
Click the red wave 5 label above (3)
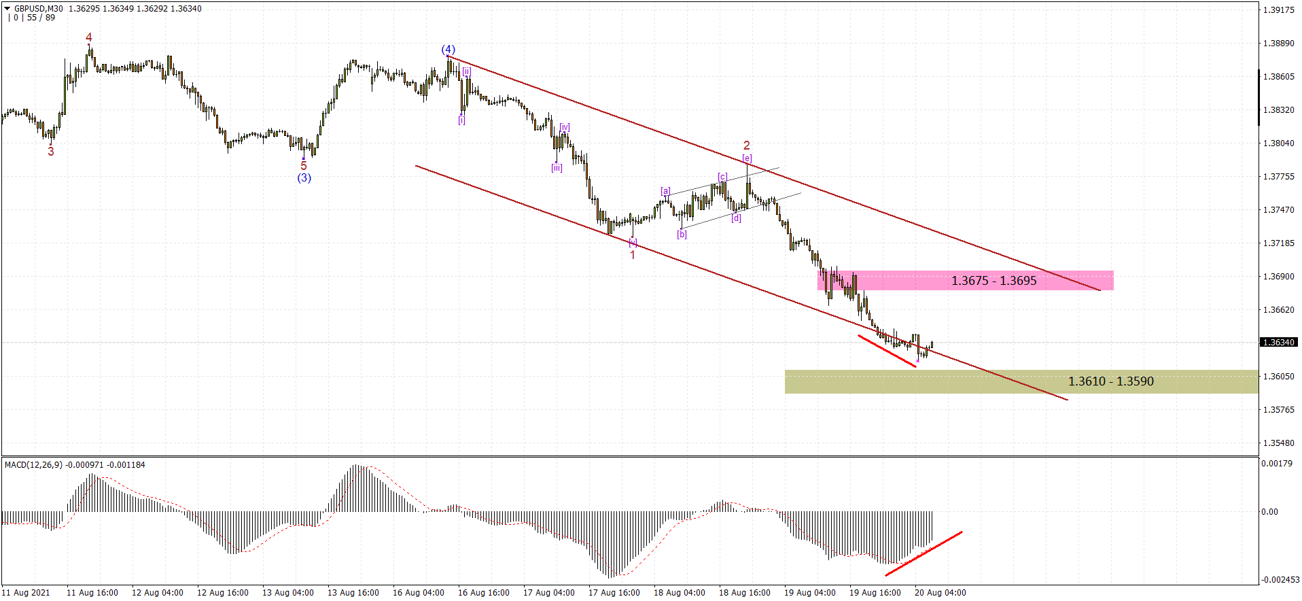[304, 166]
